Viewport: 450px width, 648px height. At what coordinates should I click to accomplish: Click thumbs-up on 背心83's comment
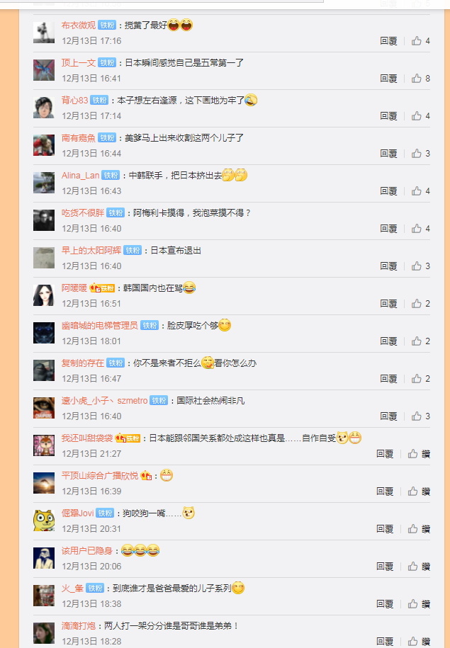(x=420, y=116)
